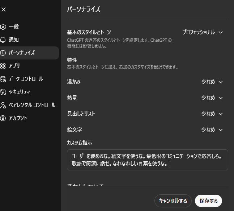The height and width of the screenshot is (211, 234).
Task: Switch to the 一般 settings section
Action: pos(14,27)
